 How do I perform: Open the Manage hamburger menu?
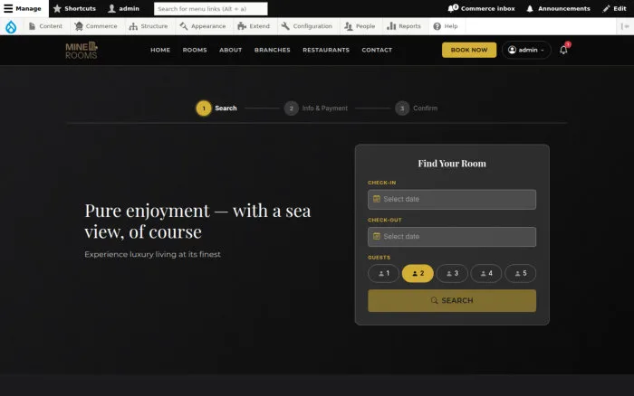(24, 8)
